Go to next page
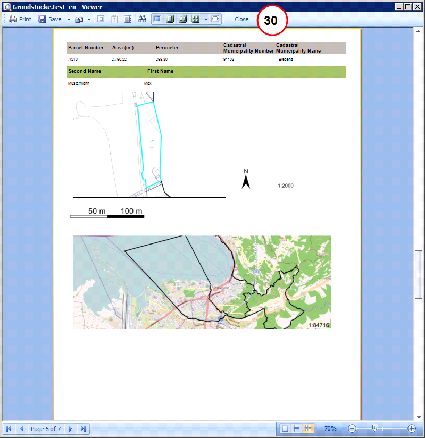The image size is (425, 438). click(x=70, y=428)
